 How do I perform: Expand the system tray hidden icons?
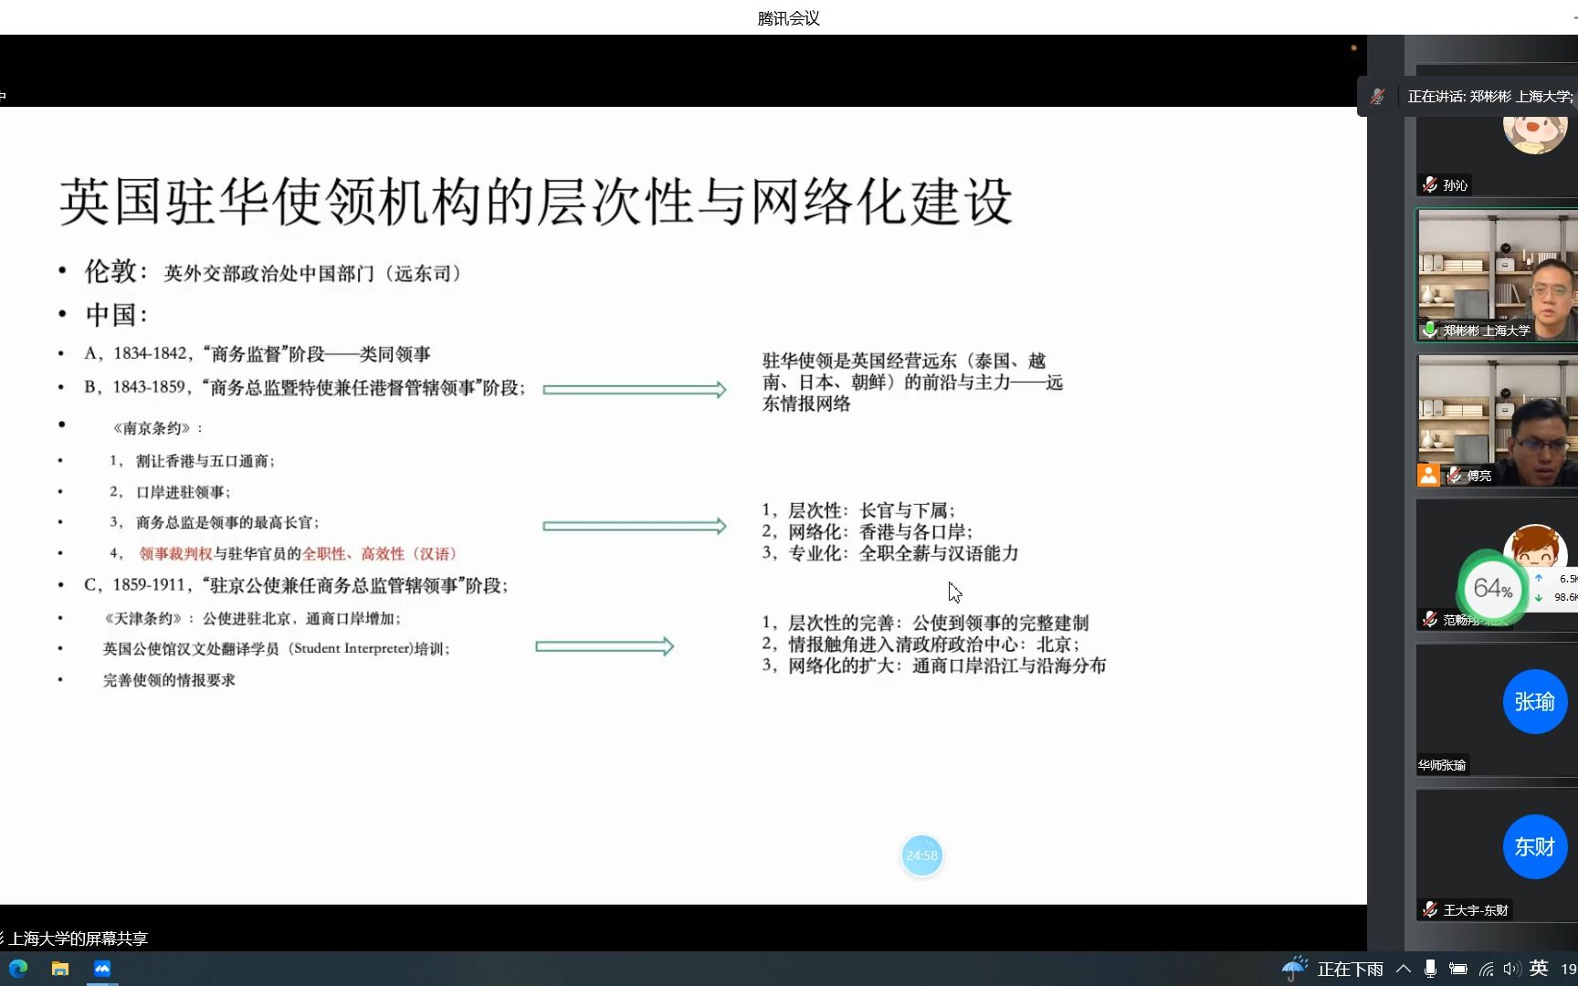[1404, 969]
